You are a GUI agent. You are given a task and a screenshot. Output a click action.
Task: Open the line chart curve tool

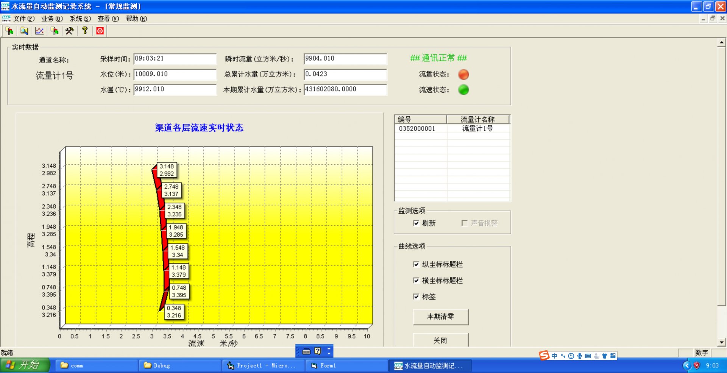[x=39, y=31]
